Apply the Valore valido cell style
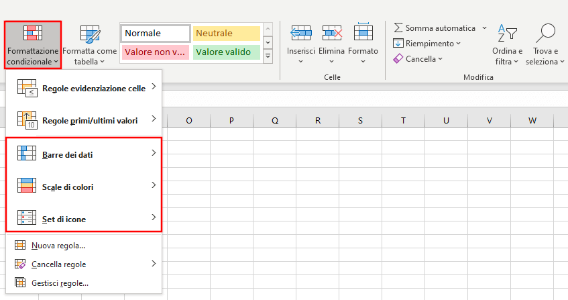The height and width of the screenshot is (300, 568). point(227,52)
